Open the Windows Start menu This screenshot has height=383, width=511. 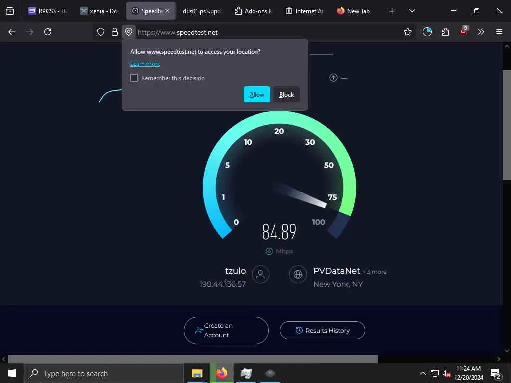pyautogui.click(x=12, y=373)
